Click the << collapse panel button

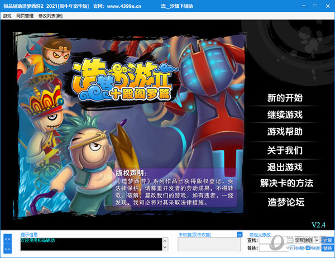coord(7,239)
